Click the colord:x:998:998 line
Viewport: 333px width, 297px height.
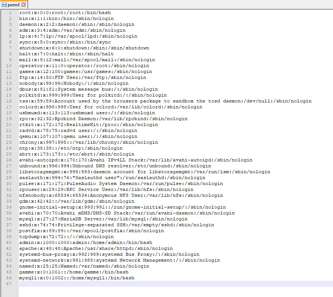(111, 107)
